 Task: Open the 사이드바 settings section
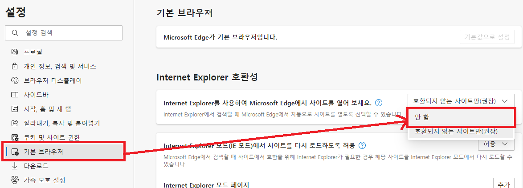pyautogui.click(x=36, y=95)
